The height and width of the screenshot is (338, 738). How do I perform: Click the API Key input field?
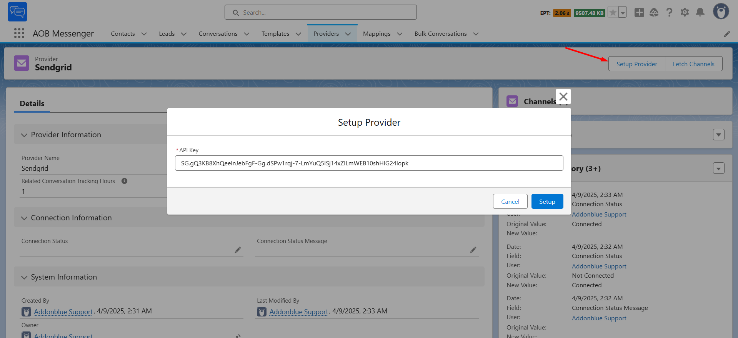(369, 163)
